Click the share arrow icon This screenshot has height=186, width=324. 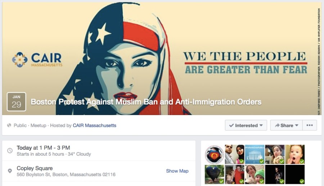[x=277, y=125]
